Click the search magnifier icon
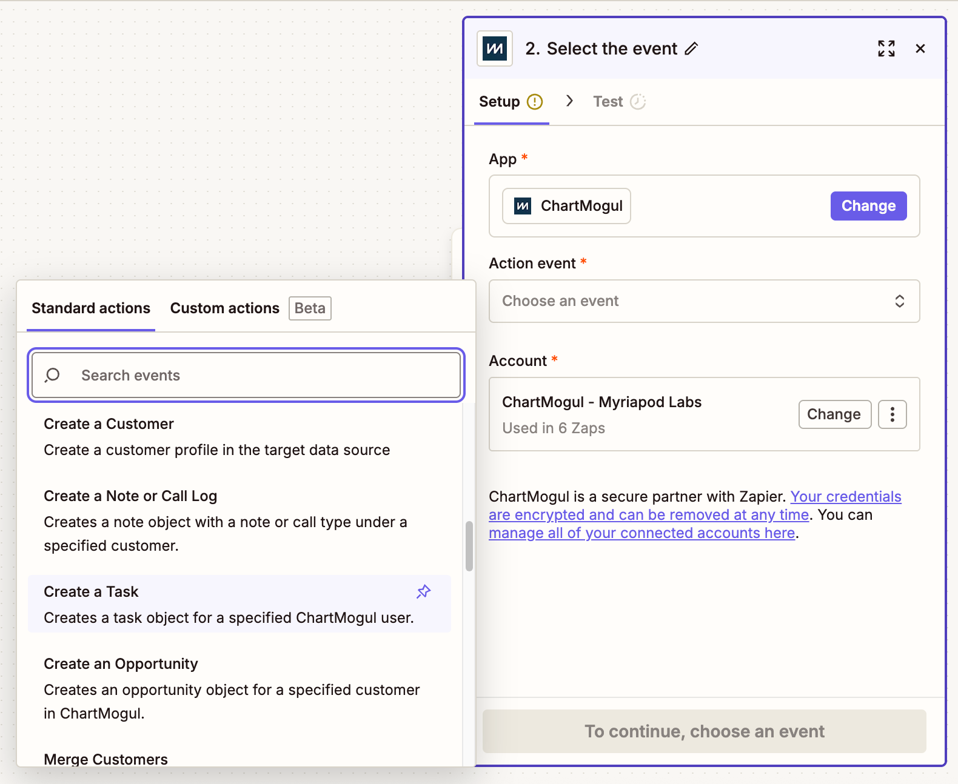958x784 pixels. tap(53, 376)
